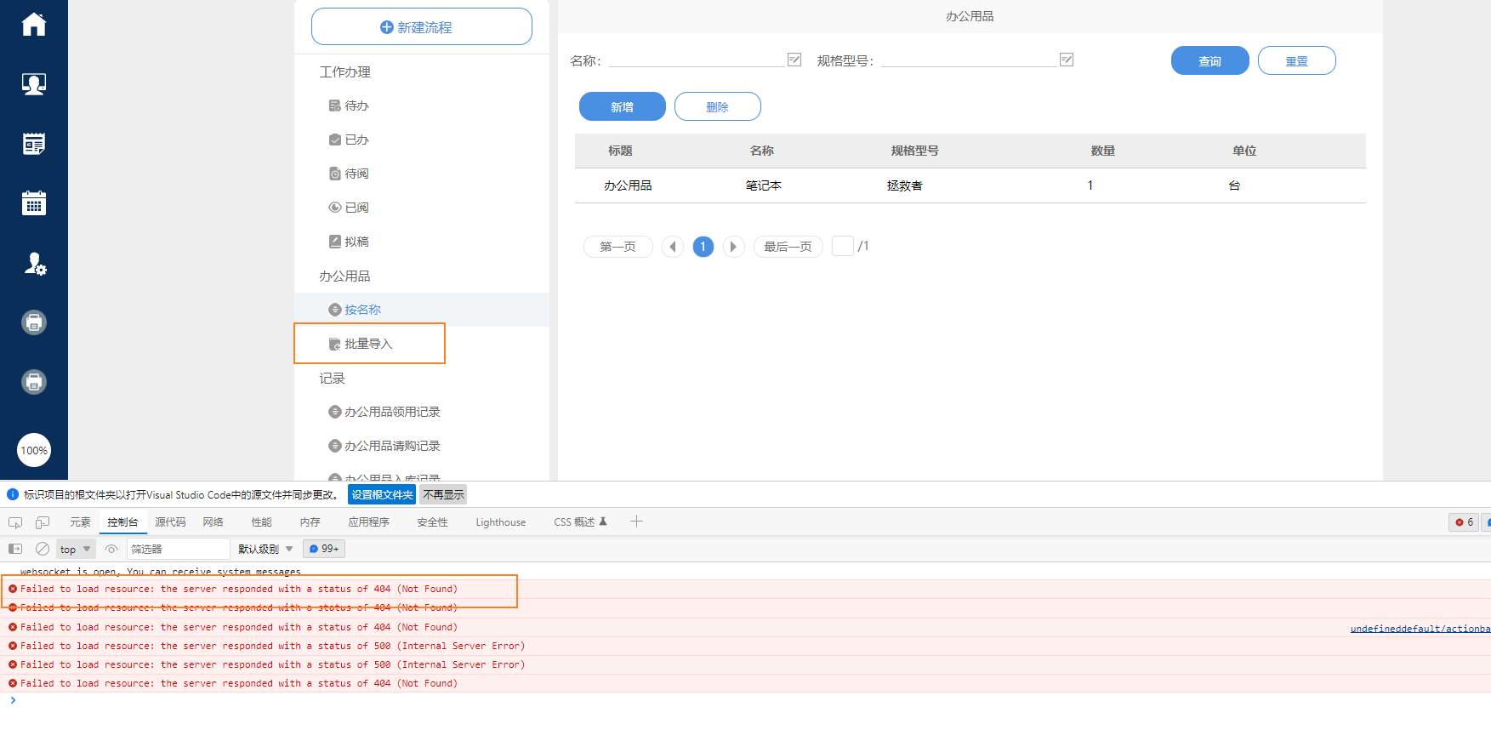Open the calendar icon in the left sidebar
1491x741 pixels.
pos(34,203)
